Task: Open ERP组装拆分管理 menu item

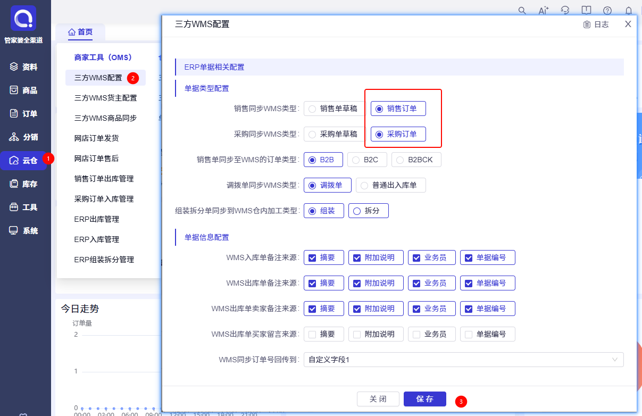Action: click(x=104, y=260)
